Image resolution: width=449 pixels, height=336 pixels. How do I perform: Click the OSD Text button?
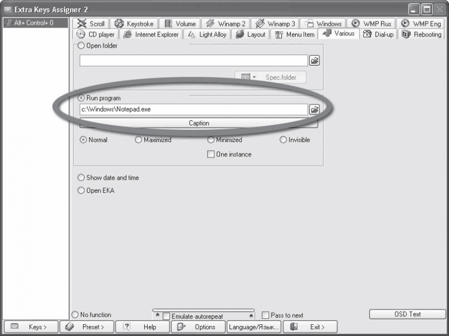pos(407,314)
